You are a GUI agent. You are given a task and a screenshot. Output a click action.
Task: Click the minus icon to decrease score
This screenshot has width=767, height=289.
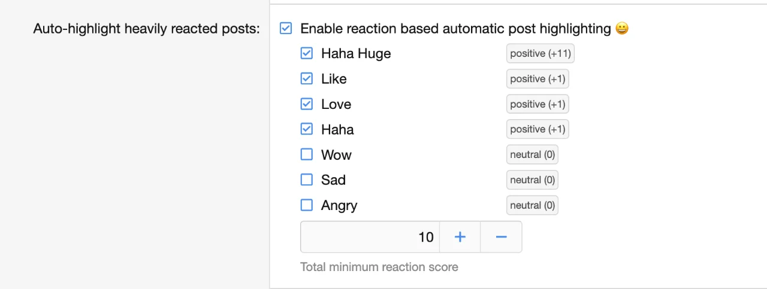click(x=501, y=237)
